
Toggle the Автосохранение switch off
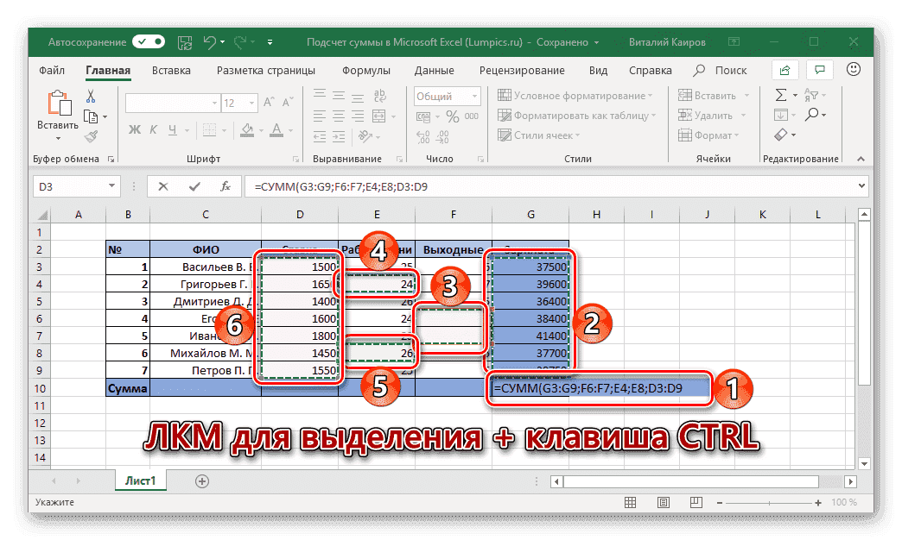coord(148,41)
